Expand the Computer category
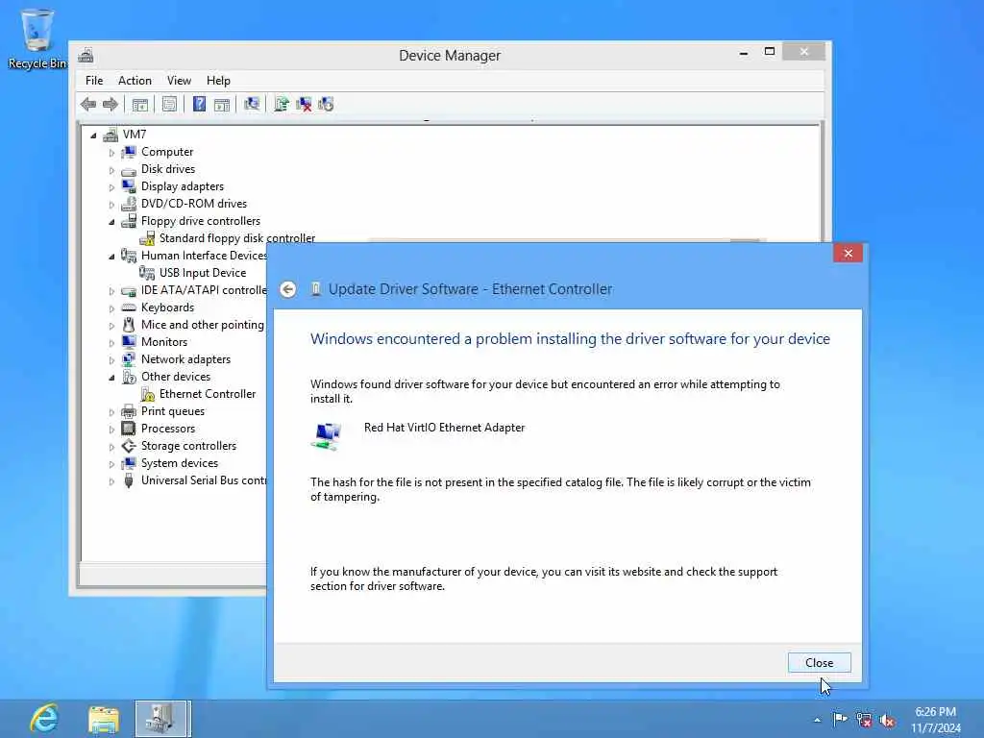Screen dimensions: 984x738 (x=111, y=153)
